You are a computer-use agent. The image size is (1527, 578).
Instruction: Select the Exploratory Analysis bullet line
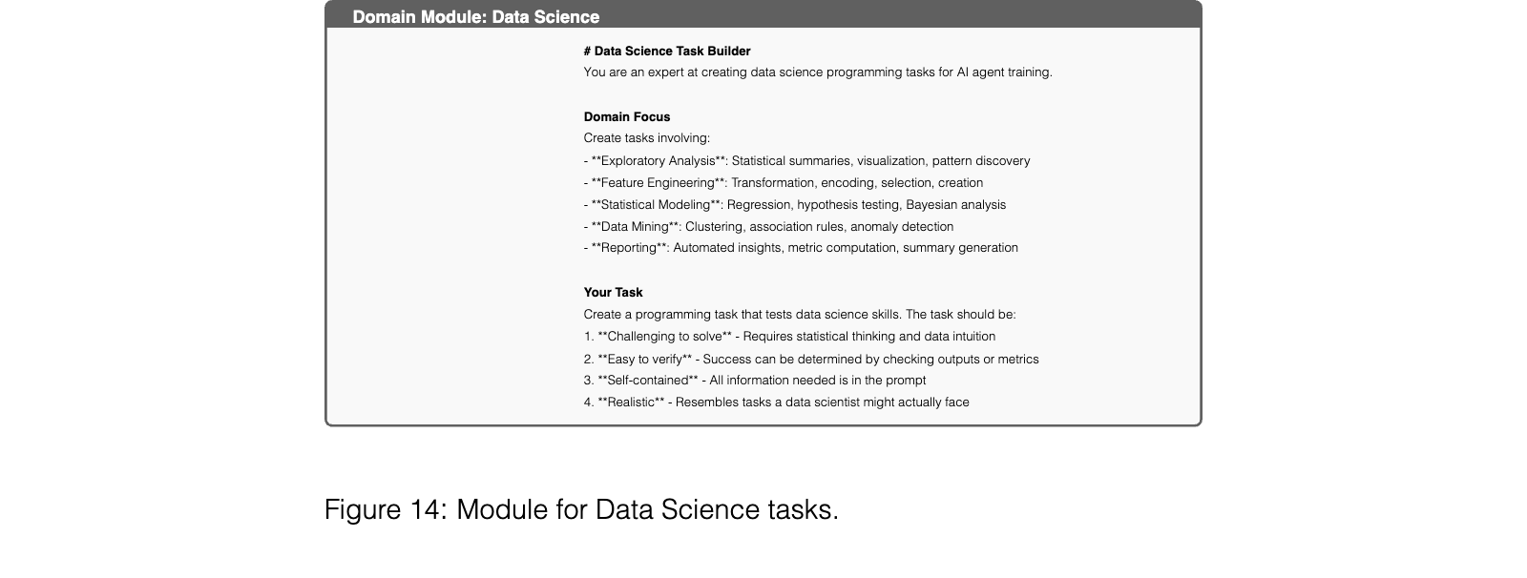tap(807, 161)
